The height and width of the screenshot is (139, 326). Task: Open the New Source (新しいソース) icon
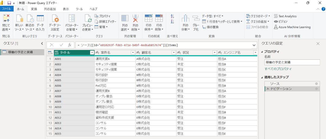pos(20,18)
